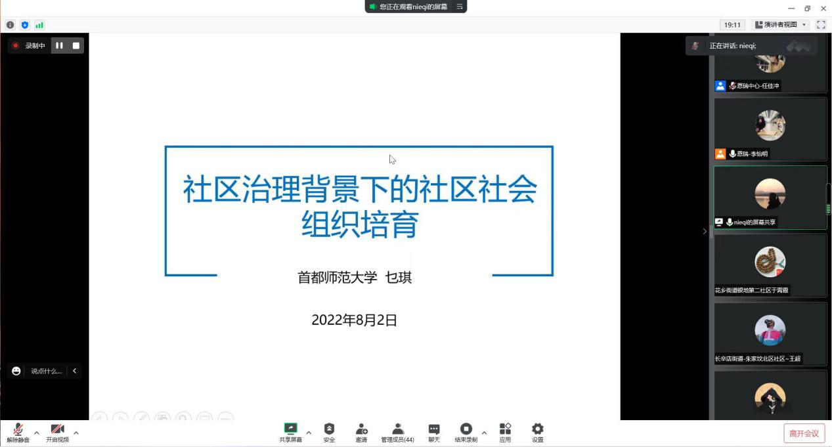
Task: Stop the recording with square button
Action: (x=76, y=45)
